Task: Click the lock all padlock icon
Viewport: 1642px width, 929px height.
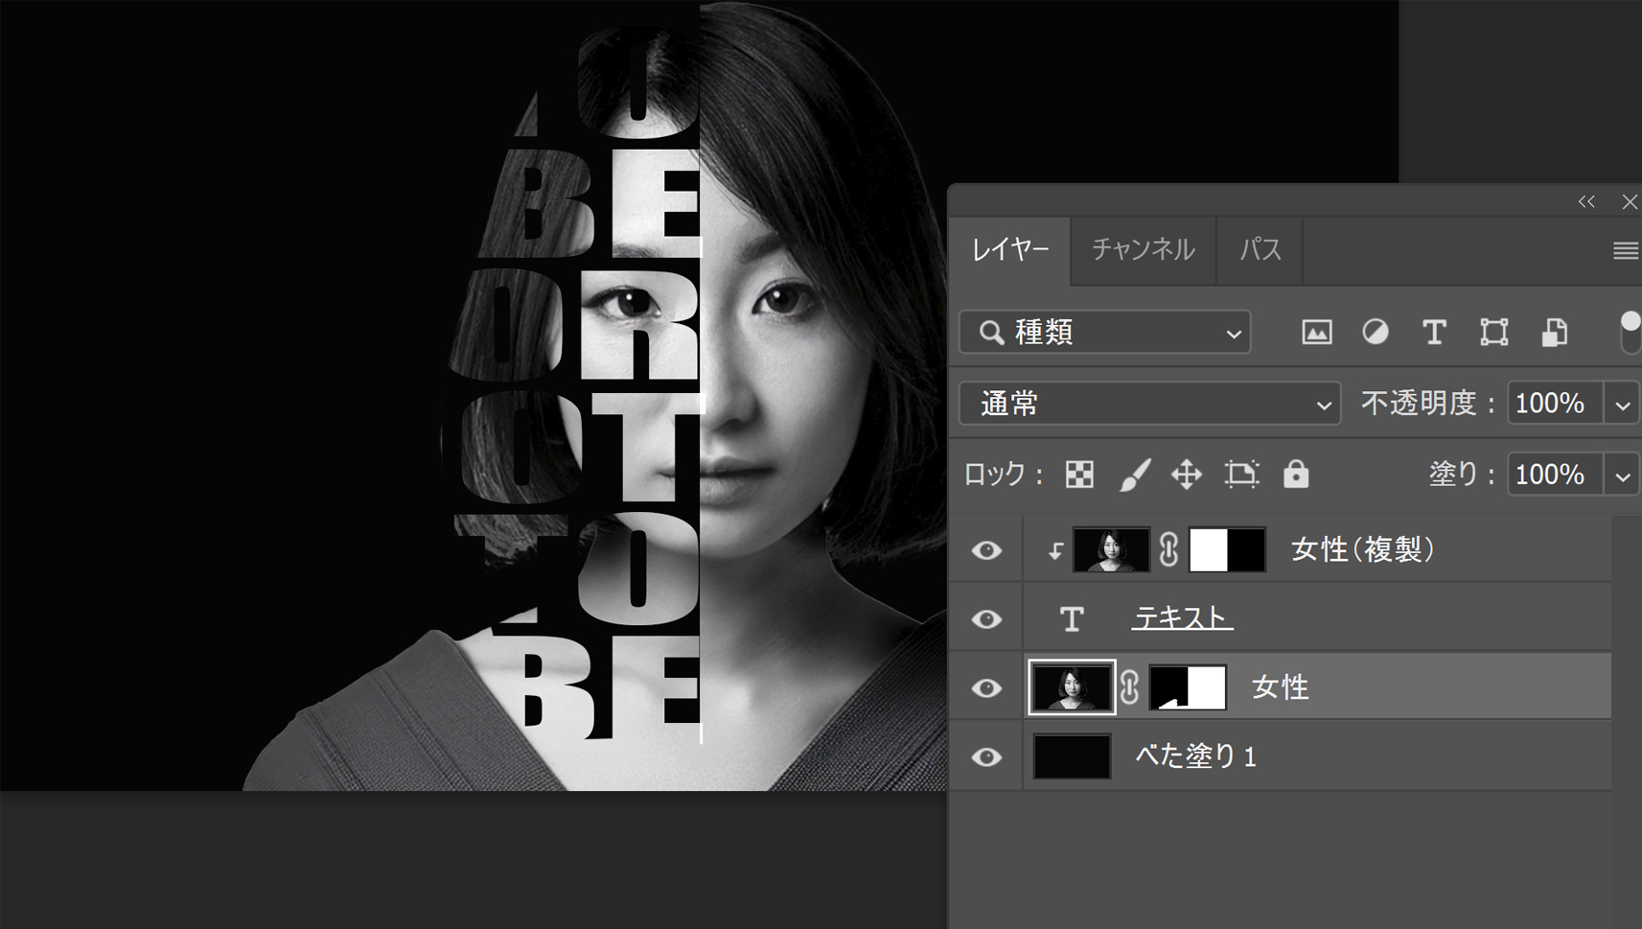Action: pyautogui.click(x=1296, y=475)
